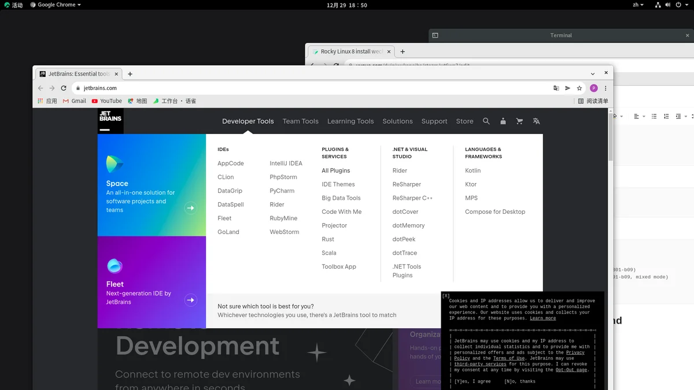Open the Learning Tools menu
694x390 pixels.
(350, 121)
